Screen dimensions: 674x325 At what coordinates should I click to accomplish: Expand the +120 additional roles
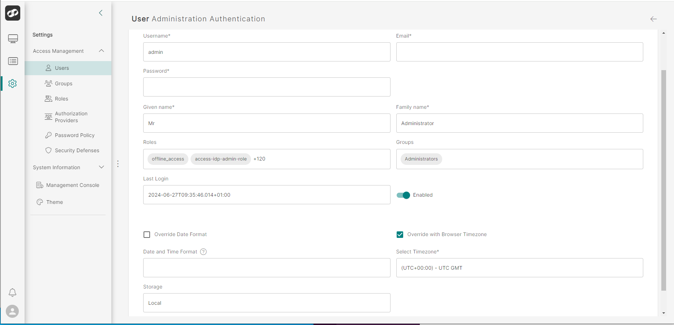point(259,159)
